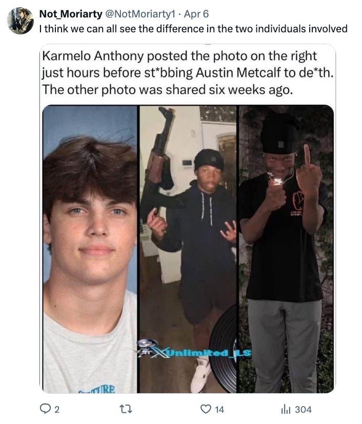Click the caption text inside the image
Screen dimensions: 362x424
coord(188,73)
